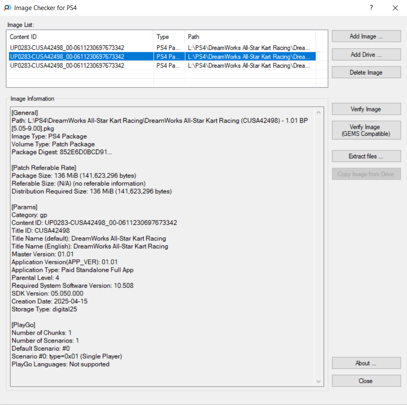Click the Image Information scrollbar up arrow
The width and height of the screenshot is (407, 405).
[319, 112]
